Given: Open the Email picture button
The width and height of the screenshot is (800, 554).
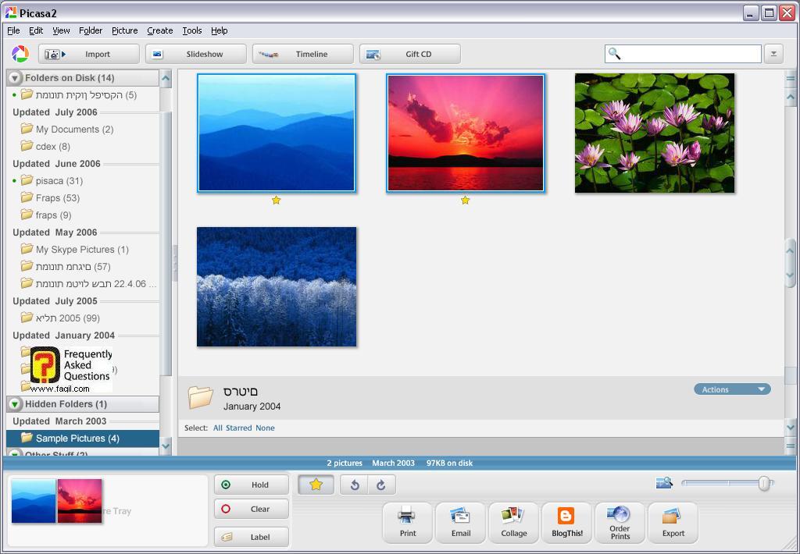Looking at the screenshot, I should click(460, 522).
